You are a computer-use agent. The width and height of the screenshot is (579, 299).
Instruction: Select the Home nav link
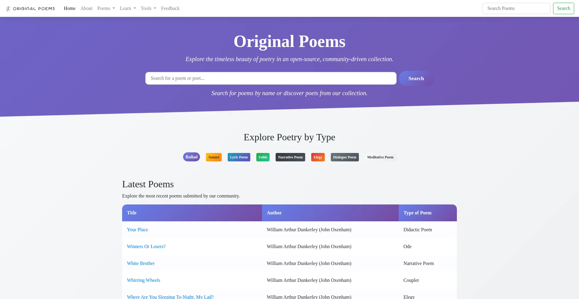70,8
